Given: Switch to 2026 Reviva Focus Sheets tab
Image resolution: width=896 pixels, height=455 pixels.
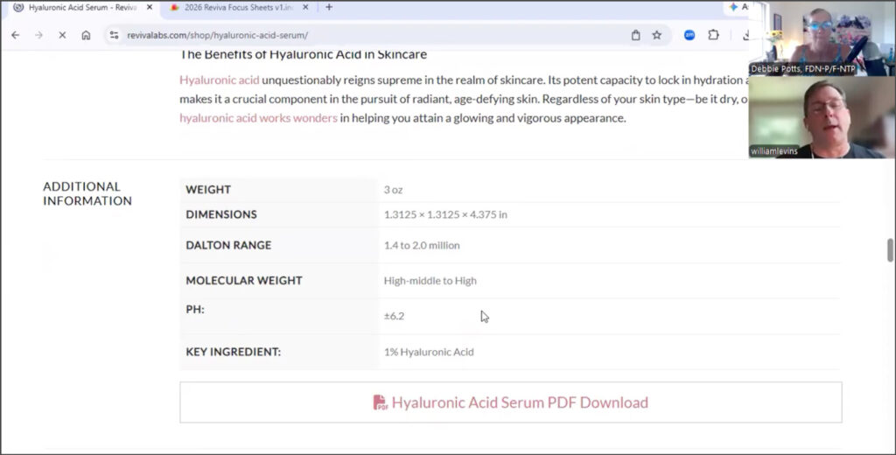Looking at the screenshot, I should pos(239,7).
